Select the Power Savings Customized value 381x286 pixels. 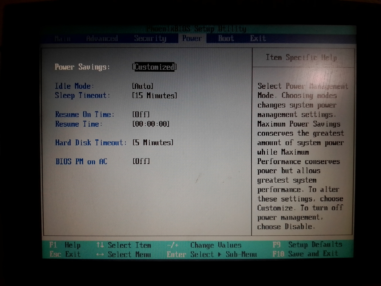click(154, 67)
